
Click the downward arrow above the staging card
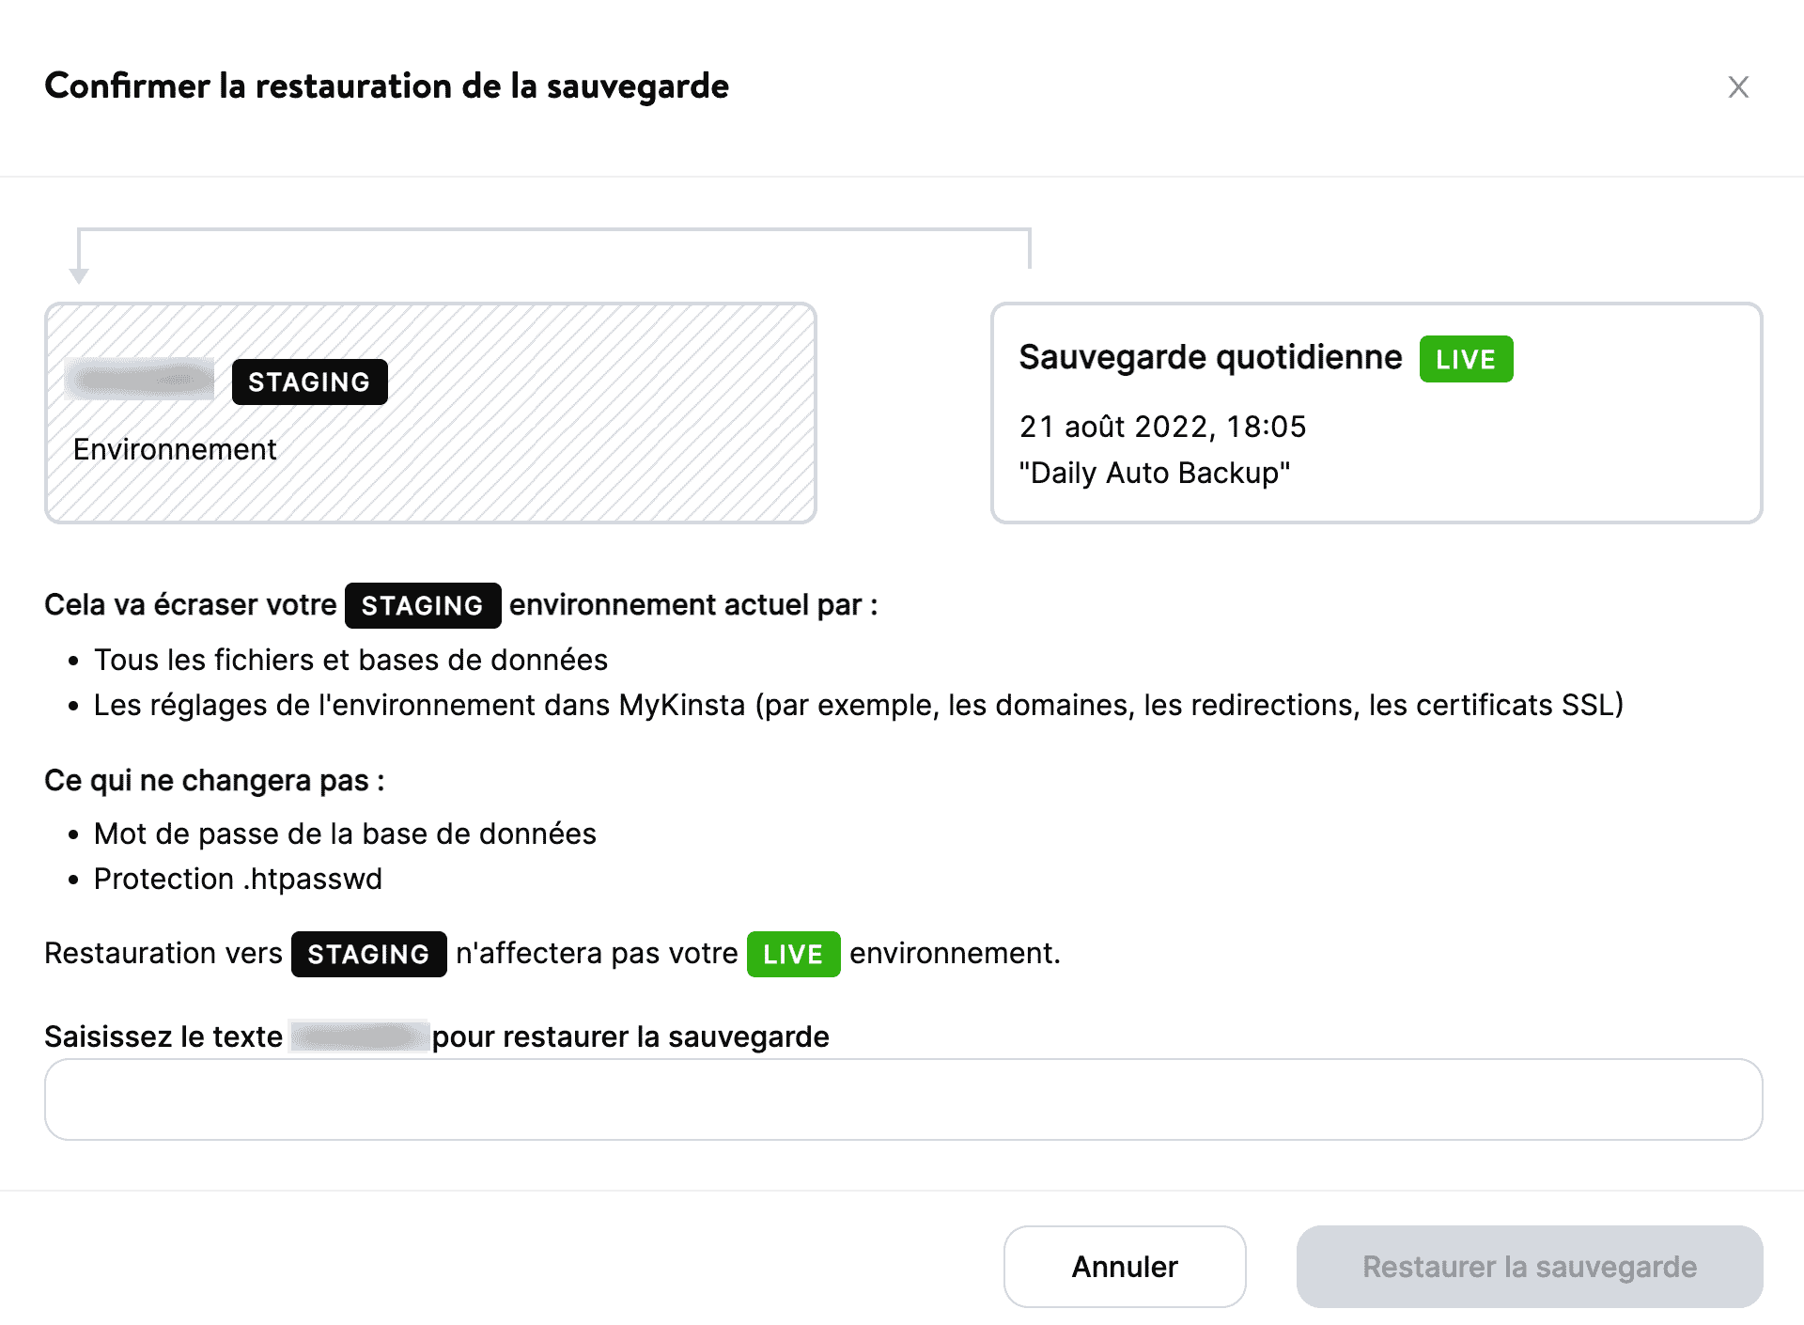(x=79, y=272)
